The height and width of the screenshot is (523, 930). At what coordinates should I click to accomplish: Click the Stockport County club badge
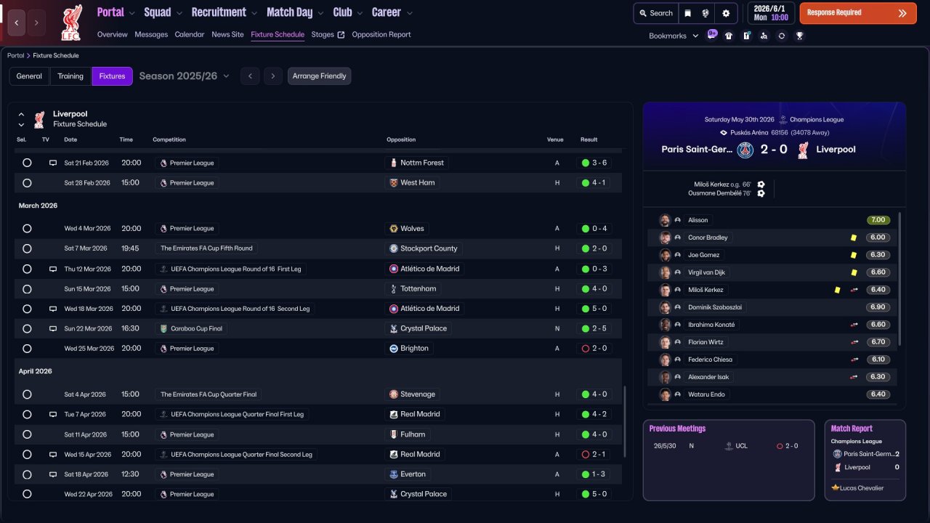pos(394,248)
